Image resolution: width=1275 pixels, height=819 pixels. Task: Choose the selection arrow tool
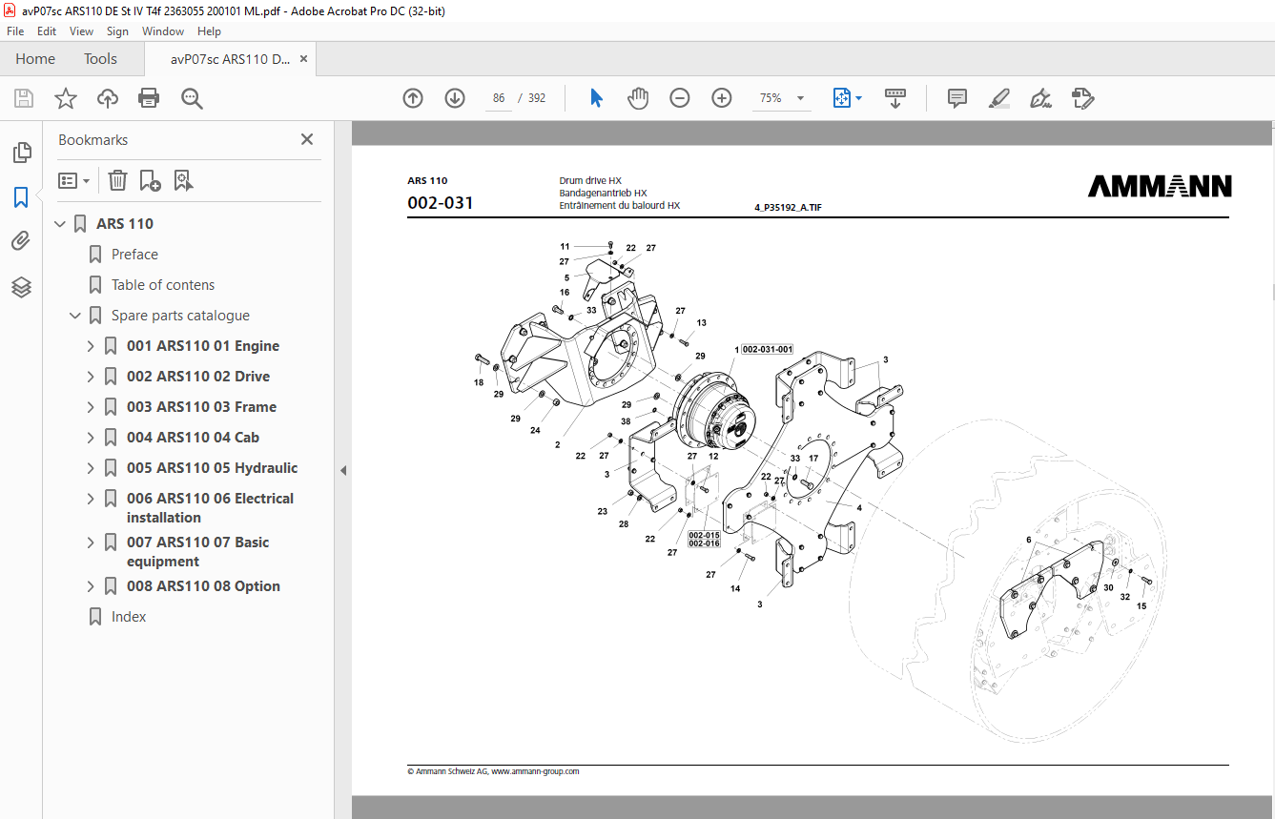pos(597,98)
